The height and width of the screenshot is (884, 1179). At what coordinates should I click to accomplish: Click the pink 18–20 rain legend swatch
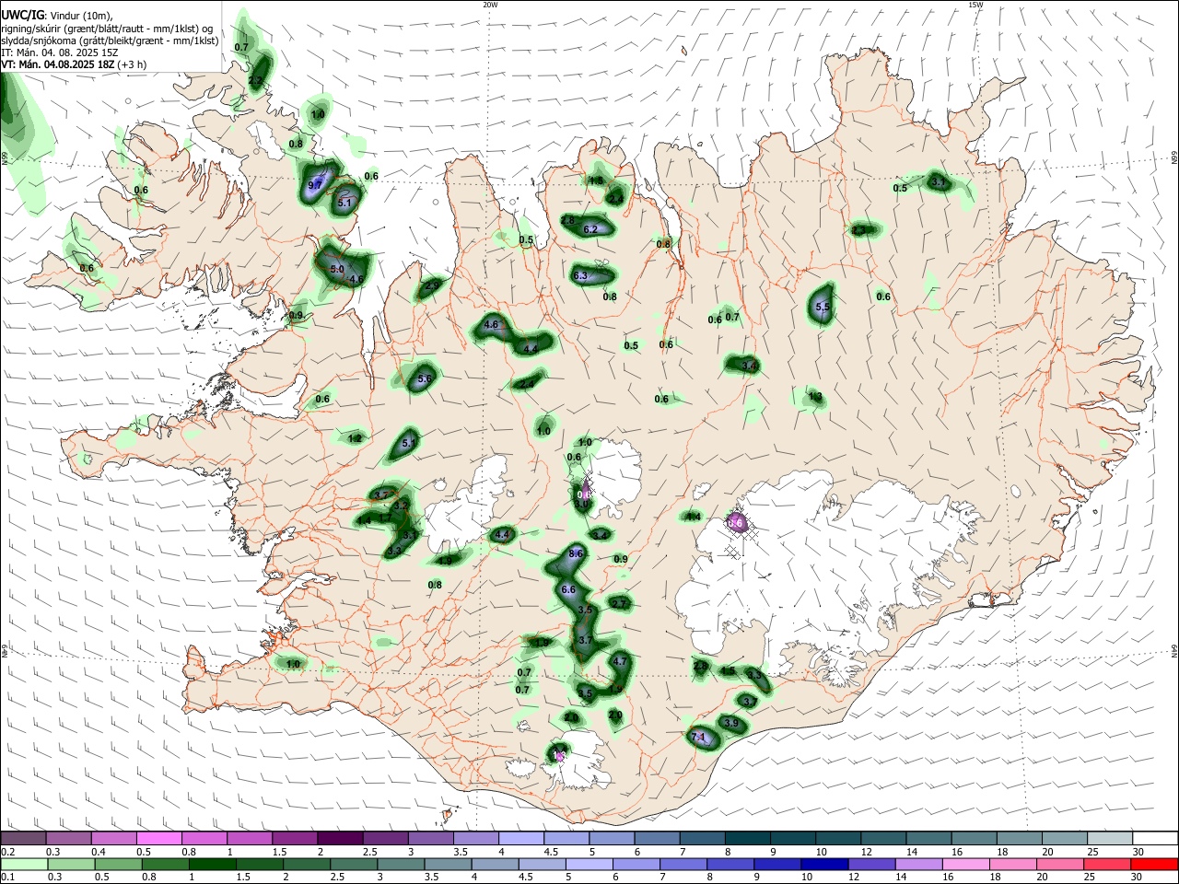[1011, 864]
